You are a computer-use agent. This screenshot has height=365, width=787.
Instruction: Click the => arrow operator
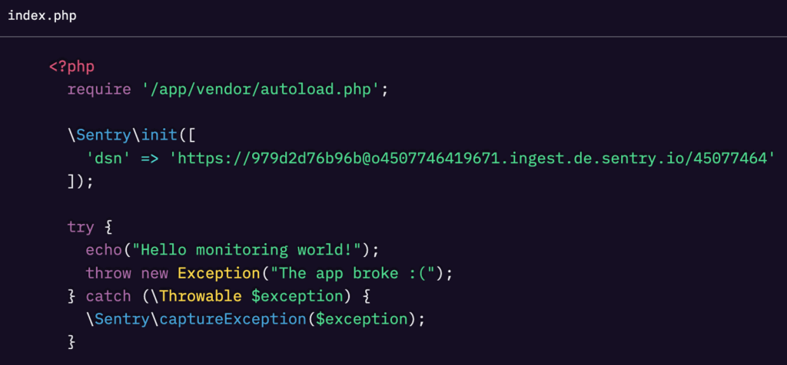pos(149,158)
